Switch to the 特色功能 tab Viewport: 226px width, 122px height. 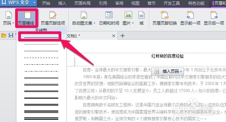196,3
